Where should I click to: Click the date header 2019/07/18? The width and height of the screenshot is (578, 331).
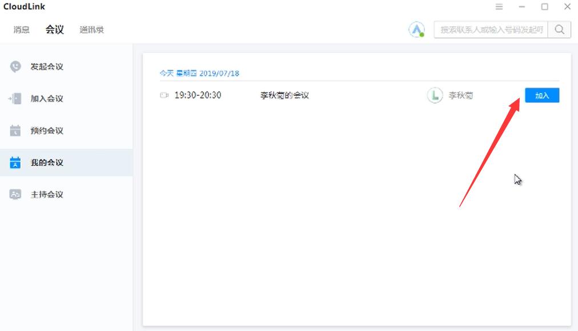pyautogui.click(x=219, y=73)
